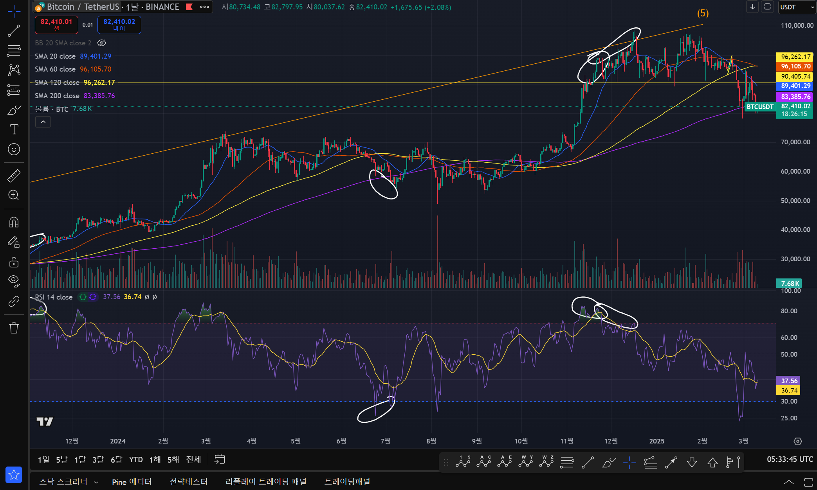Maximize the bottom panel square icon
The height and width of the screenshot is (490, 817).
pos(808,482)
